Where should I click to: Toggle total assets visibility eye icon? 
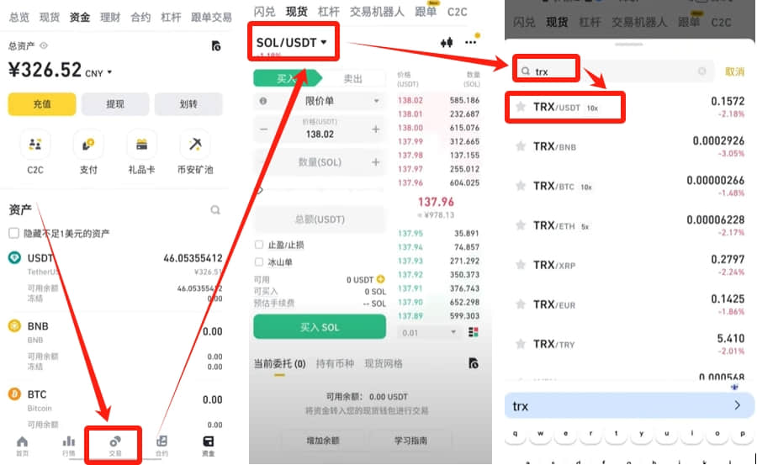click(x=44, y=46)
